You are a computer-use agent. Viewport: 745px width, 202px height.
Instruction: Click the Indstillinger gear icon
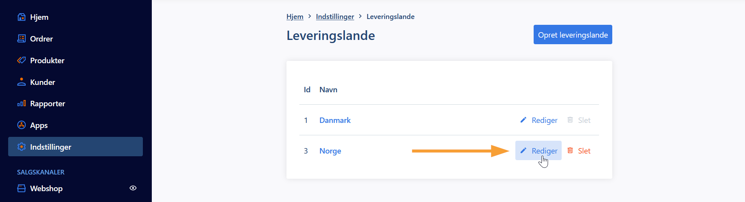(21, 147)
